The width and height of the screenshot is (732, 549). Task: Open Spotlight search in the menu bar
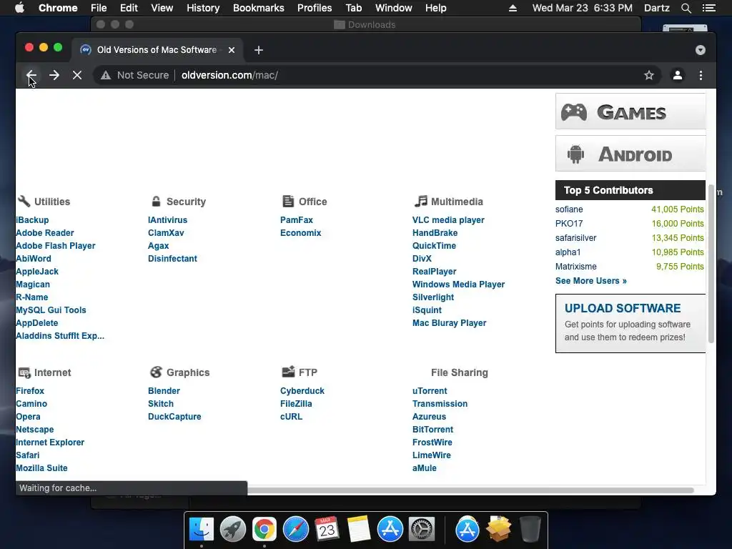tap(686, 8)
